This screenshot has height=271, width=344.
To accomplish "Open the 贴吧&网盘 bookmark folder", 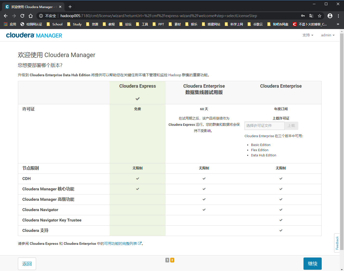I will 278,24.
